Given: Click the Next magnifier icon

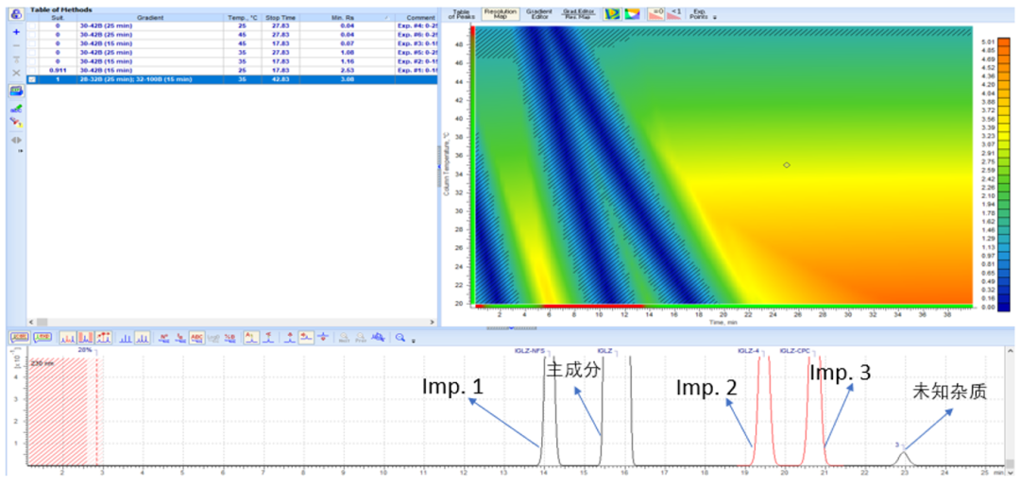Looking at the screenshot, I should pos(344,338).
